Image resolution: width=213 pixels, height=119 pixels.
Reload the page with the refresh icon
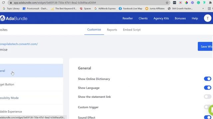pos(3,3)
